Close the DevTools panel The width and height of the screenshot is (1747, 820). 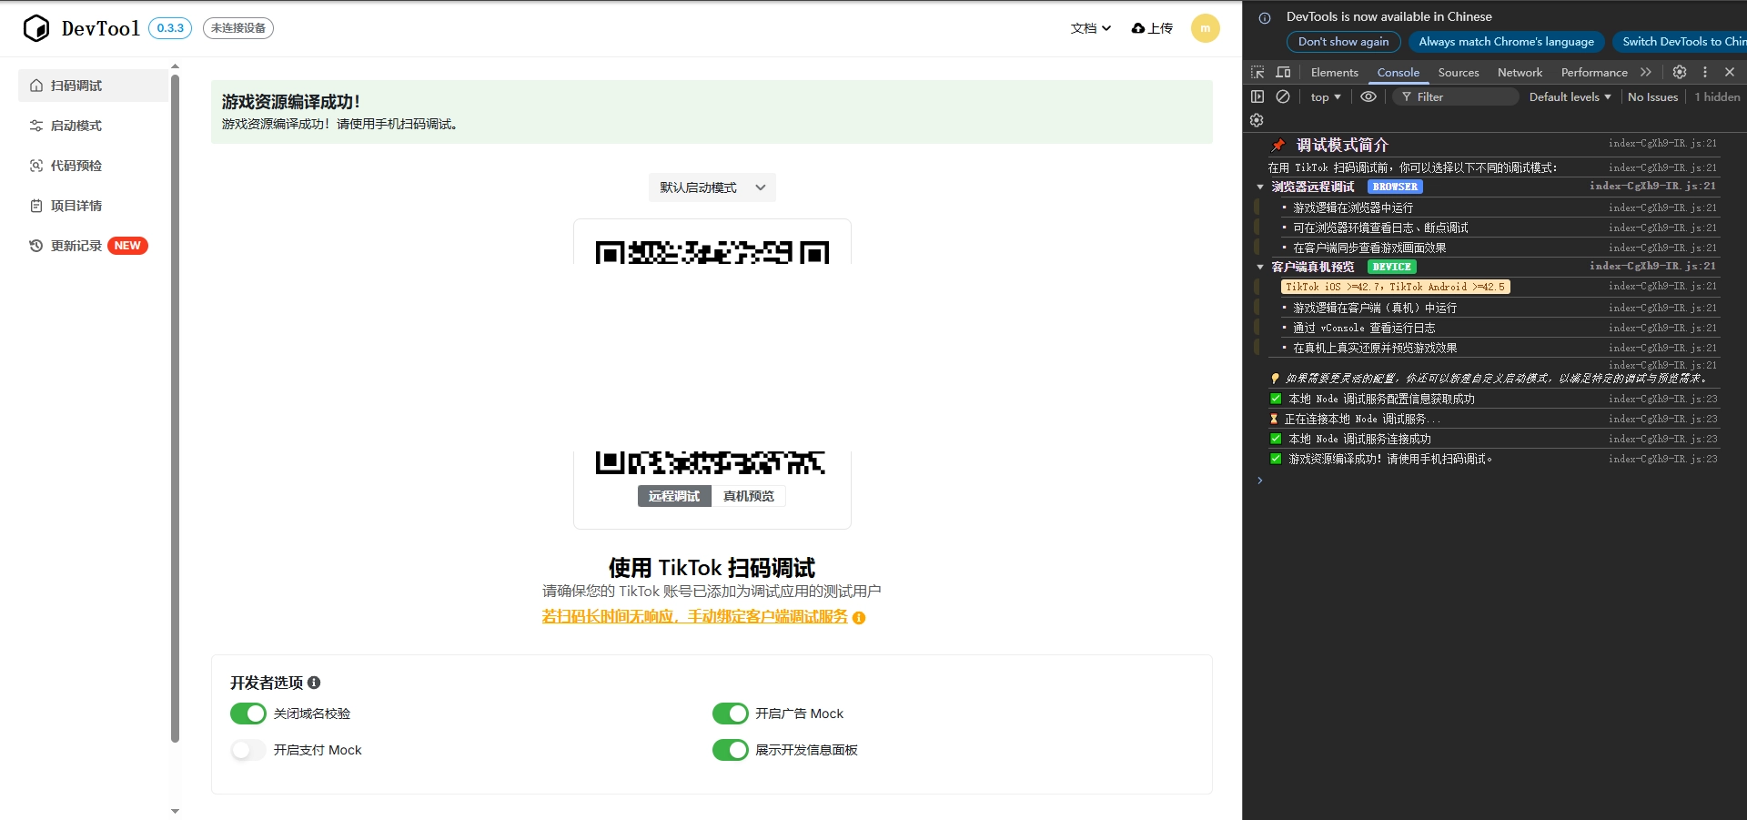click(1730, 72)
